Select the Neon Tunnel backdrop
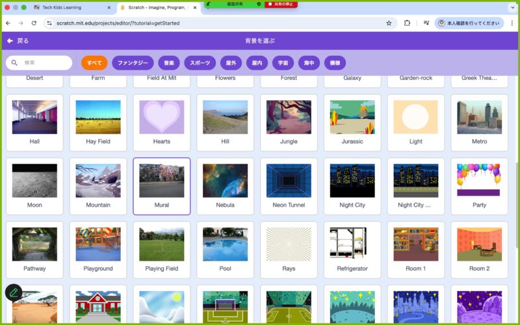This screenshot has width=520, height=325. point(289,186)
